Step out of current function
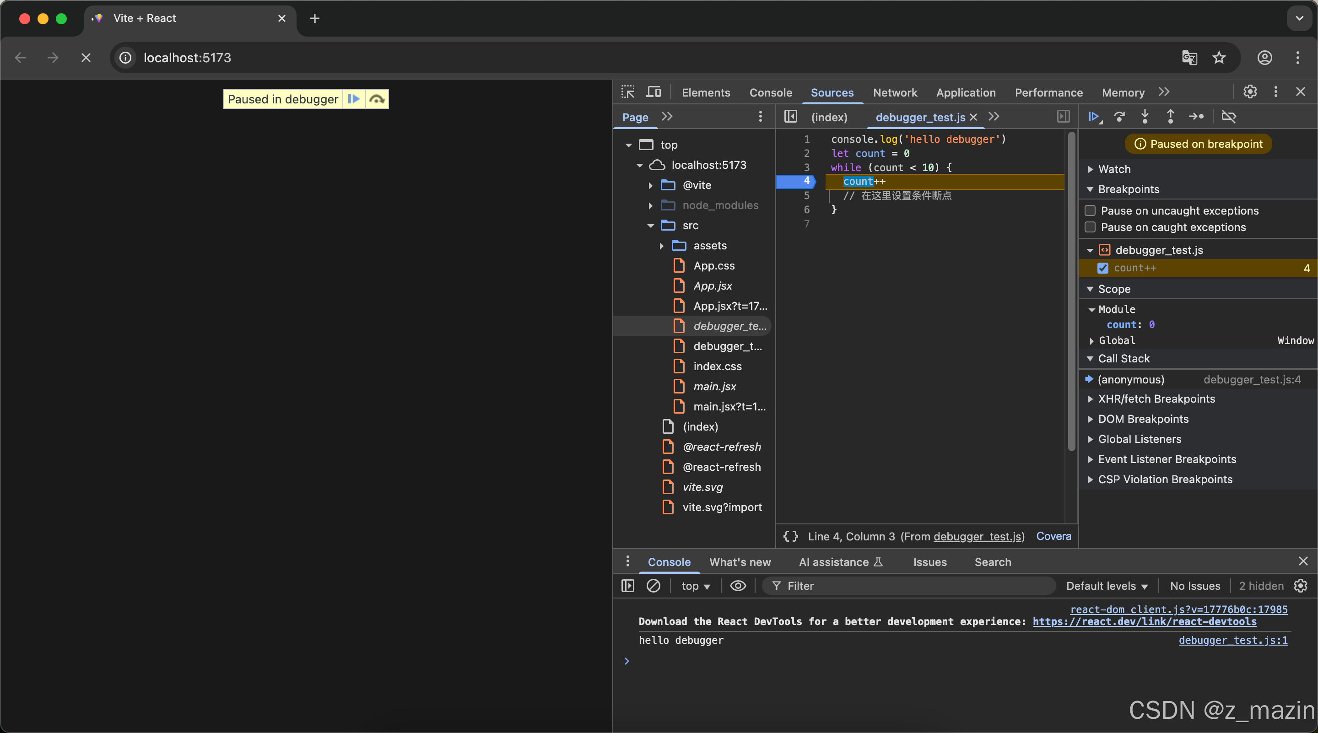 tap(1170, 117)
